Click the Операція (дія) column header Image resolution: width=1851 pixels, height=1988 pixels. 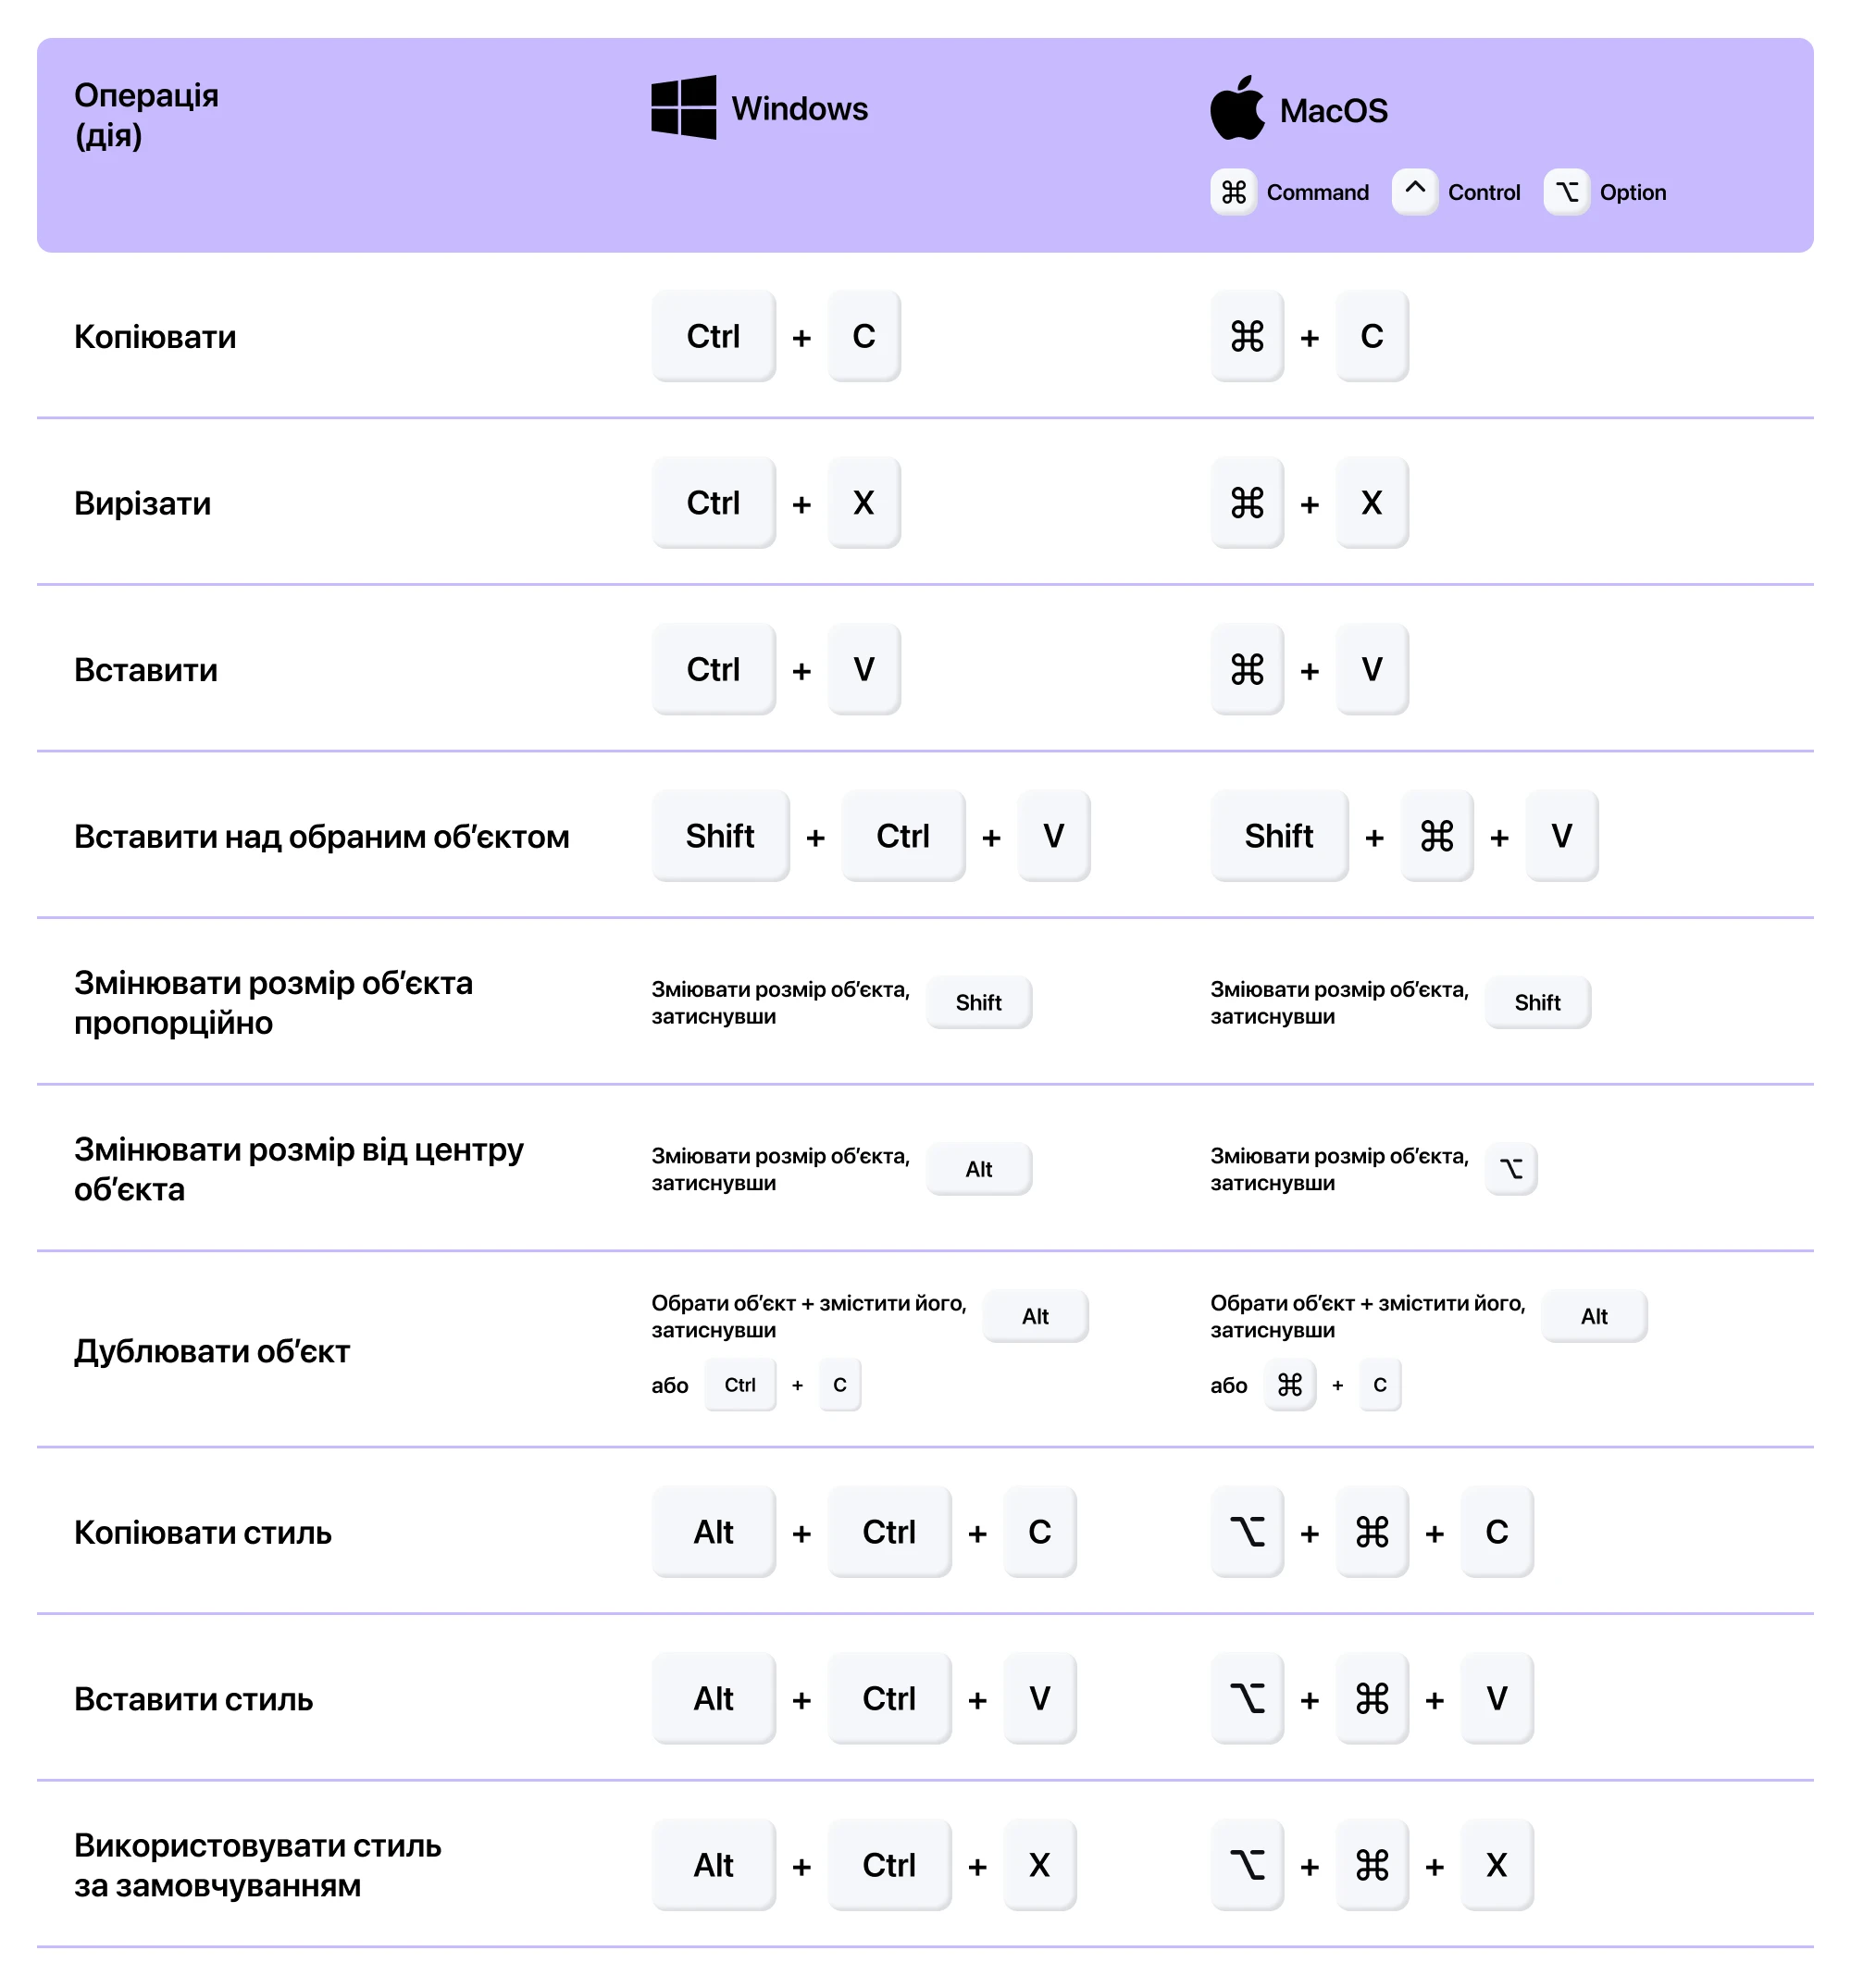(146, 115)
